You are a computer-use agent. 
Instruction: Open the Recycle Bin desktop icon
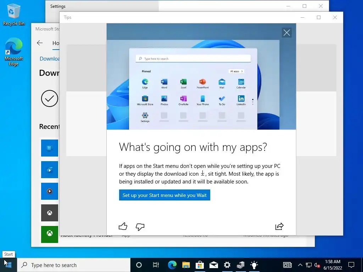click(x=14, y=14)
